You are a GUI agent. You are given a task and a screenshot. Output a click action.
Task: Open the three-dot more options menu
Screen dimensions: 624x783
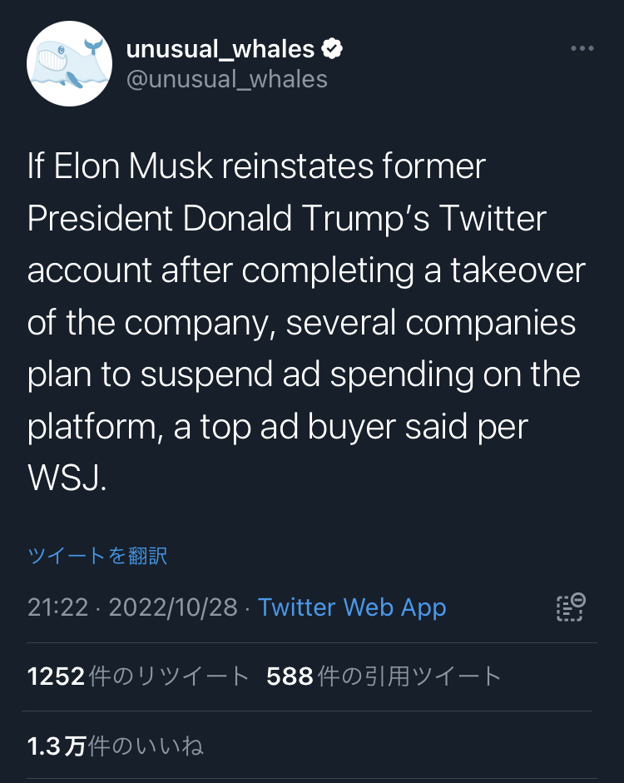[x=582, y=49]
